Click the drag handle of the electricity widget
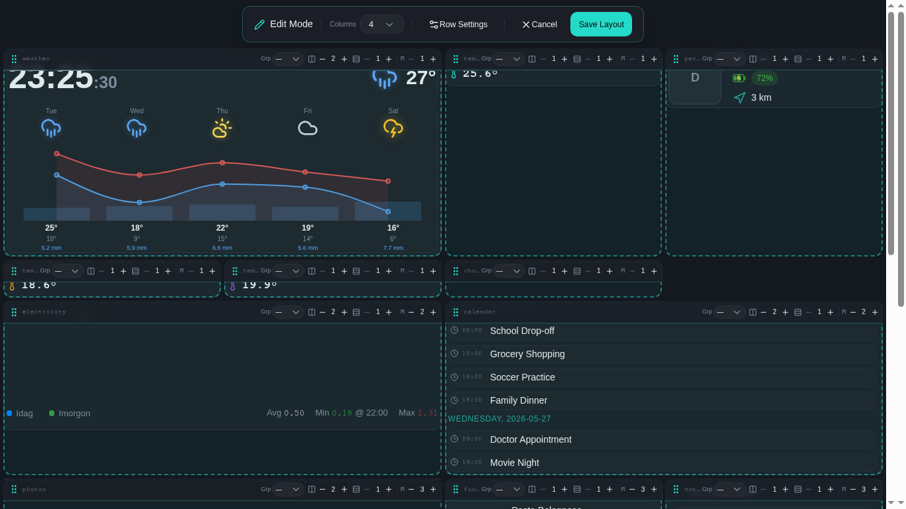The width and height of the screenshot is (906, 509). [x=14, y=312]
